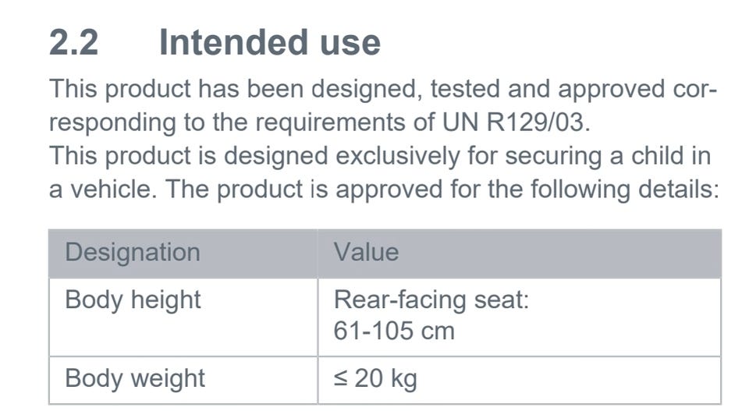
Task: Click the "Intended use" section heading
Action: 269,42
